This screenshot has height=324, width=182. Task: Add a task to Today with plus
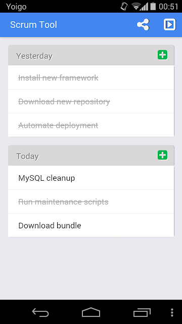pos(163,155)
